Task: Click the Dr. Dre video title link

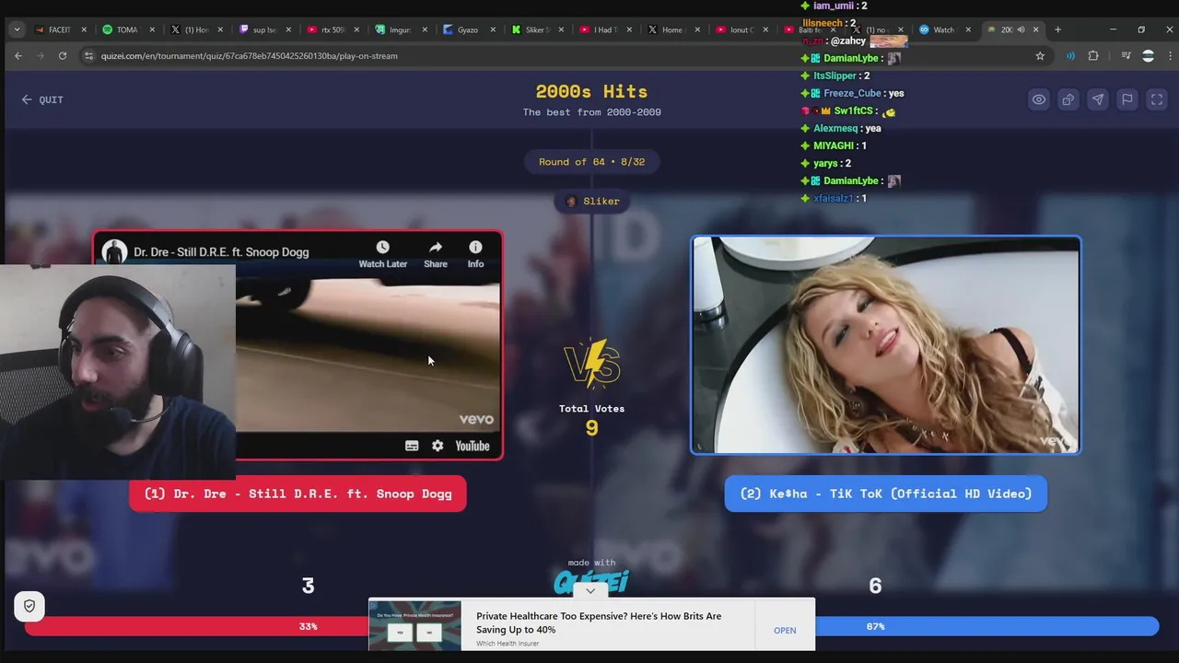Action: 221,252
